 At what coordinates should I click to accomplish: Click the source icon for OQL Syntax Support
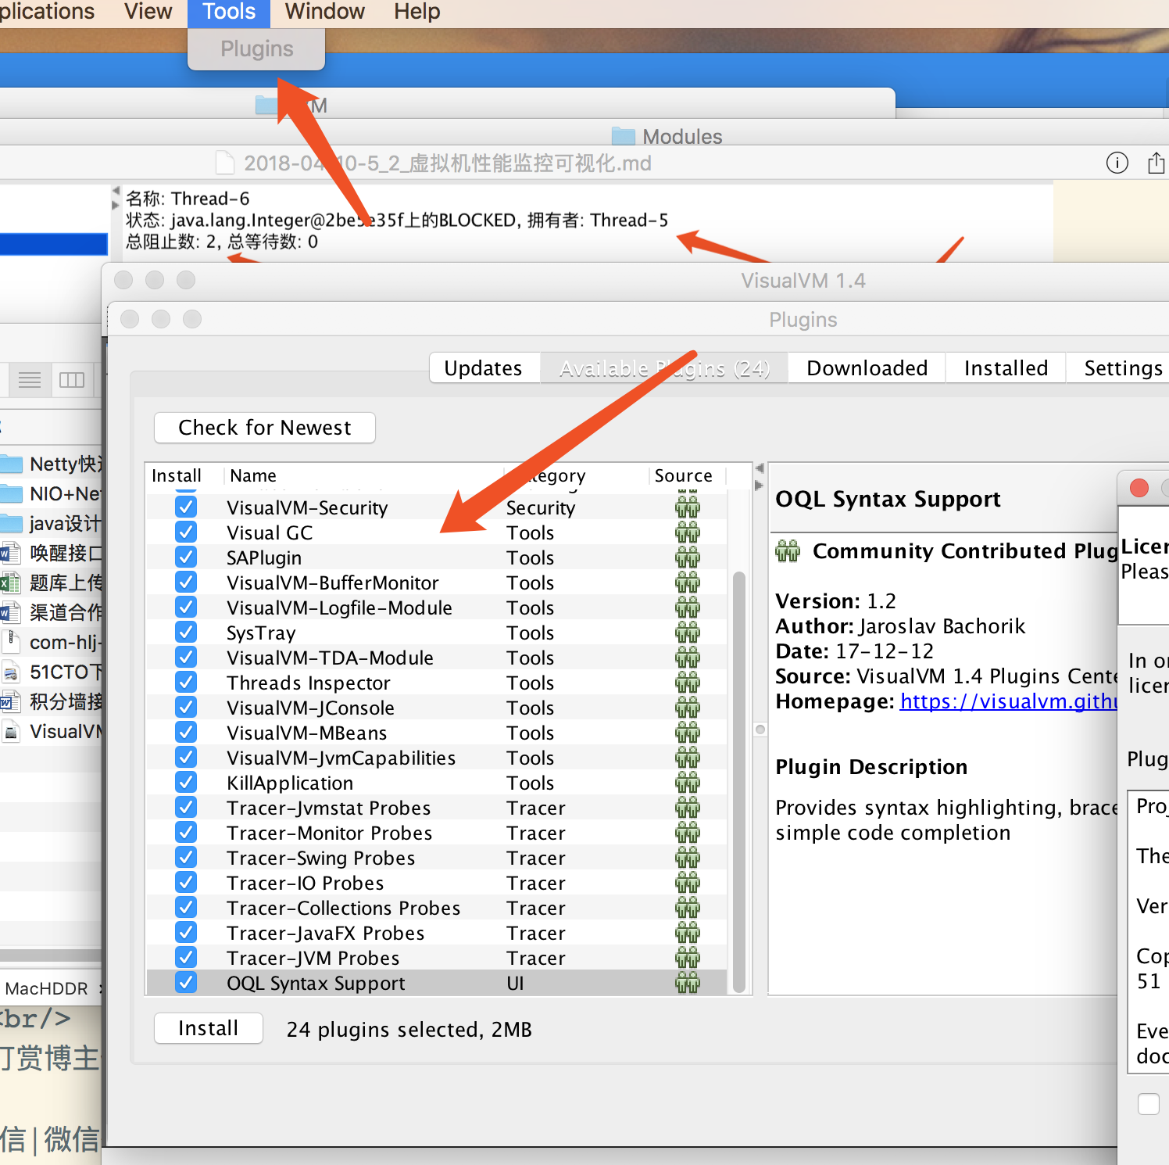coord(688,983)
